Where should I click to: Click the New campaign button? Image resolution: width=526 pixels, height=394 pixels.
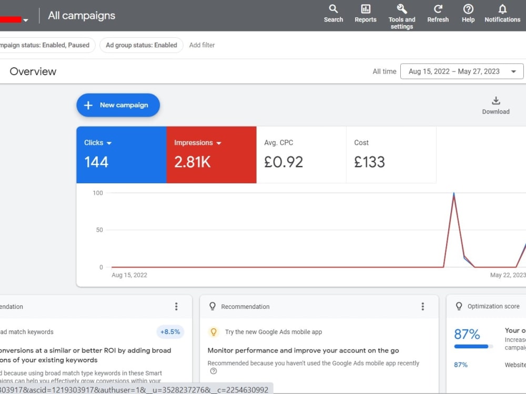click(x=118, y=105)
